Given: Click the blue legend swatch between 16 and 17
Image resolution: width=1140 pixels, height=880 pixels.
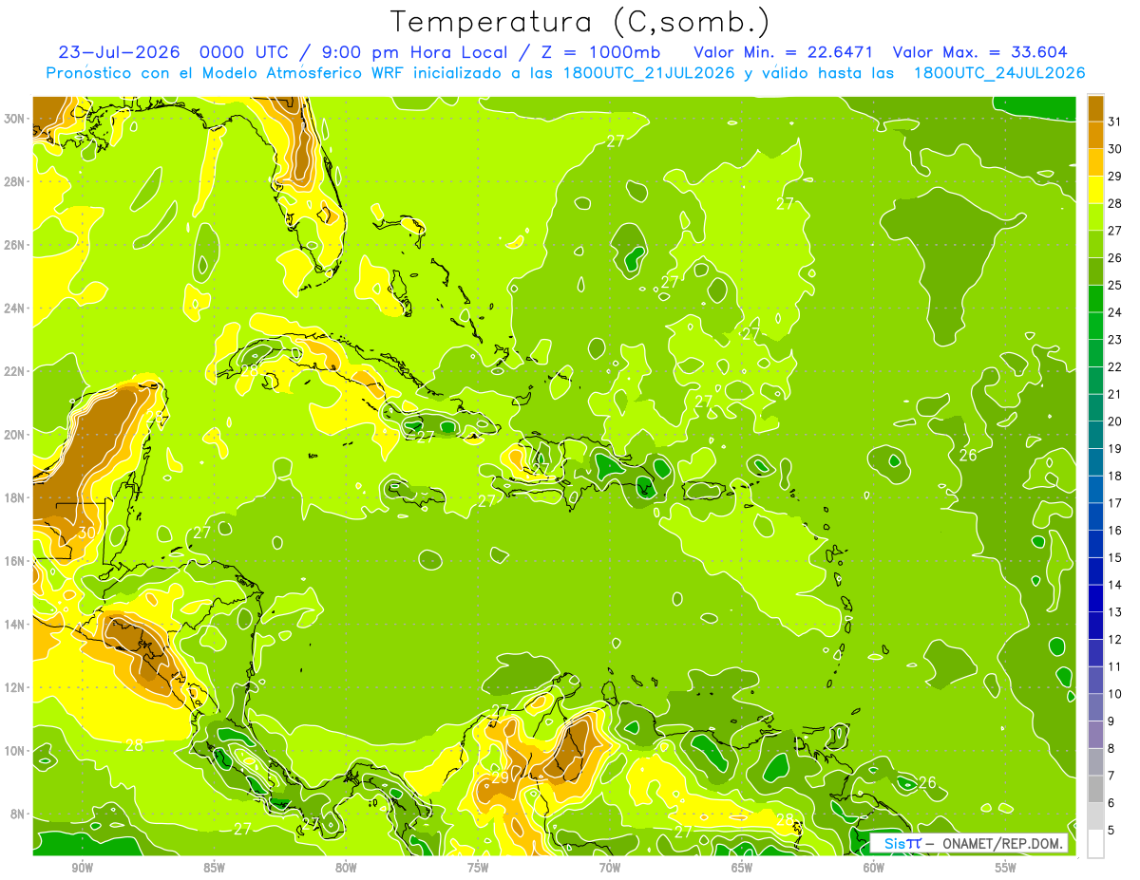Looking at the screenshot, I should pos(1095,516).
